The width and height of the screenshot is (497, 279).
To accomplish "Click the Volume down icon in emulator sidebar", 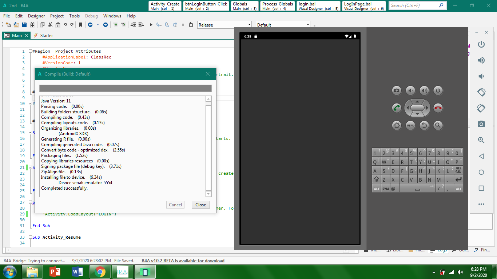I will 481,76.
